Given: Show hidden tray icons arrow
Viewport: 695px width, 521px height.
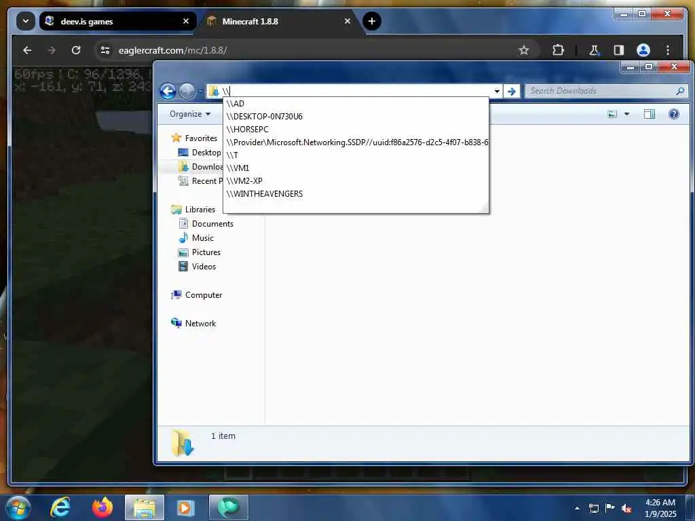Looking at the screenshot, I should [x=577, y=508].
